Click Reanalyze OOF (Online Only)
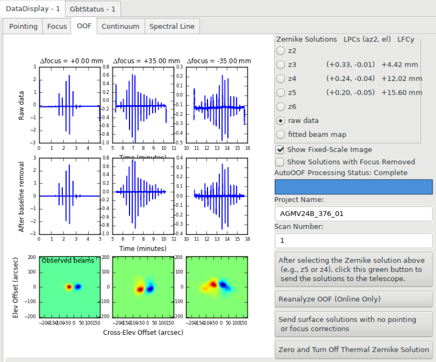This screenshot has width=436, height=362. [x=353, y=299]
